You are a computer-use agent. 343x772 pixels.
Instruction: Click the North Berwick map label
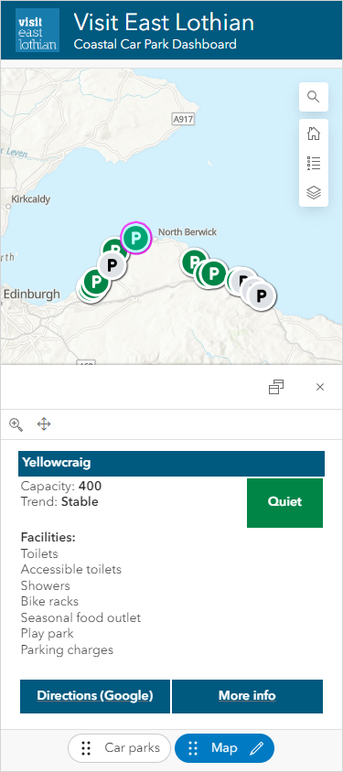(x=188, y=232)
